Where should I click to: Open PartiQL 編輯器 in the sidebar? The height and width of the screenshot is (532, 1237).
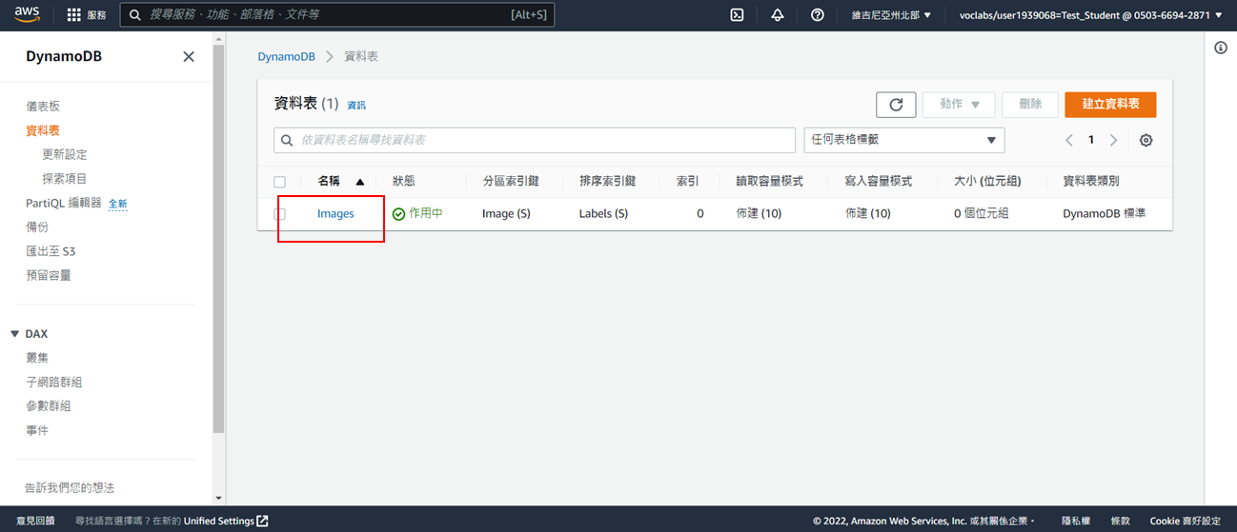coord(64,203)
